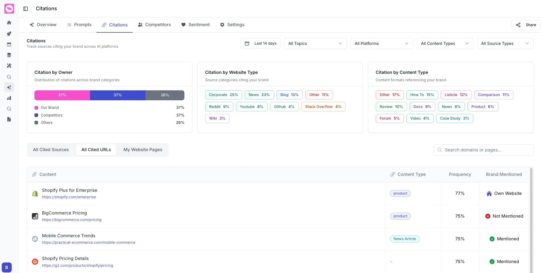Image resolution: width=541 pixels, height=273 pixels.
Task: Open the All Source Types dropdown
Action: [505, 43]
